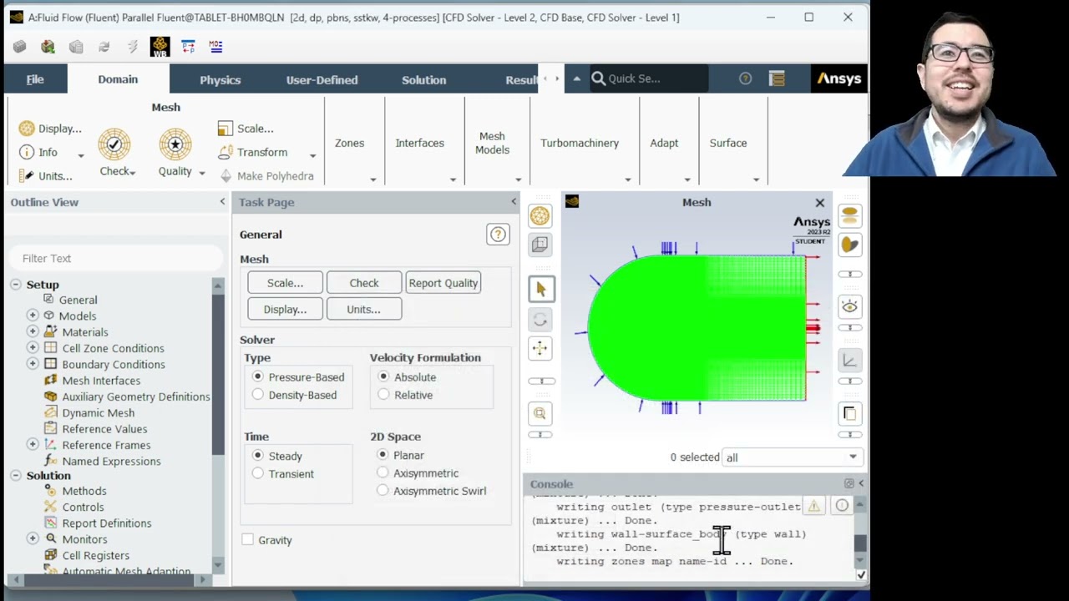Open the selection filter 'all' dropdown

(791, 457)
